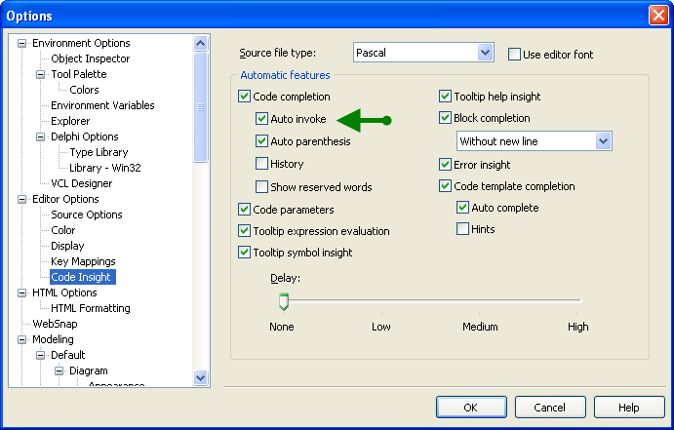The image size is (674, 430).
Task: Toggle Use editor font checkbox
Action: click(x=514, y=55)
